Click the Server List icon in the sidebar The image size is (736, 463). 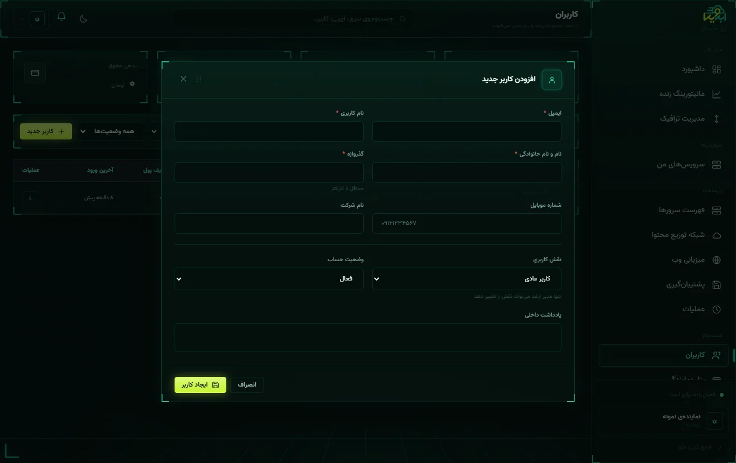pyautogui.click(x=717, y=211)
